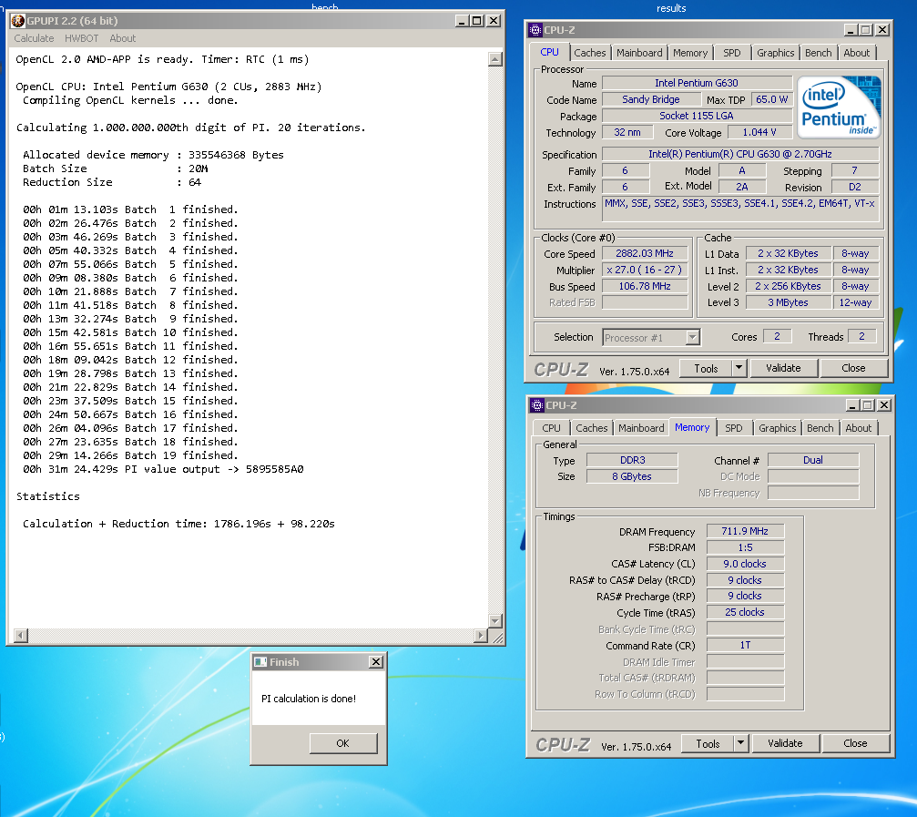Click the Specification Intel Pentium G630 2.70GHz field
Viewport: 917px width, 817px height.
(739, 154)
